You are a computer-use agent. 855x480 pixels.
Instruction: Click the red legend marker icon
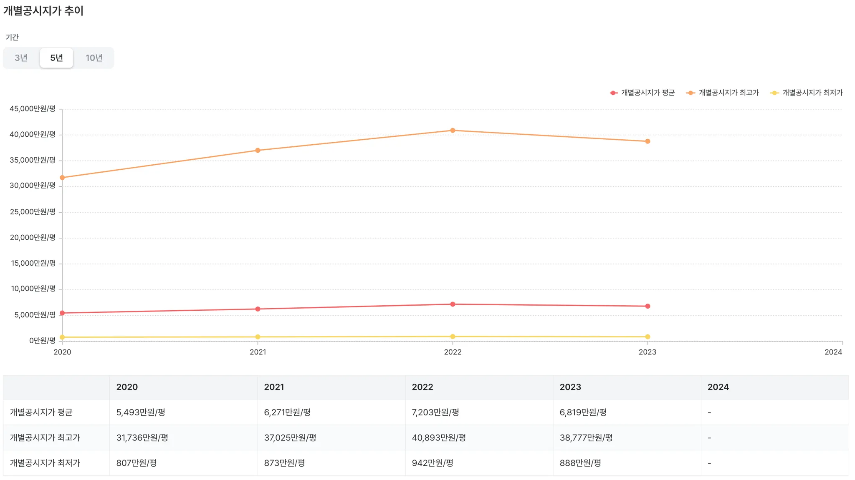[x=613, y=93]
